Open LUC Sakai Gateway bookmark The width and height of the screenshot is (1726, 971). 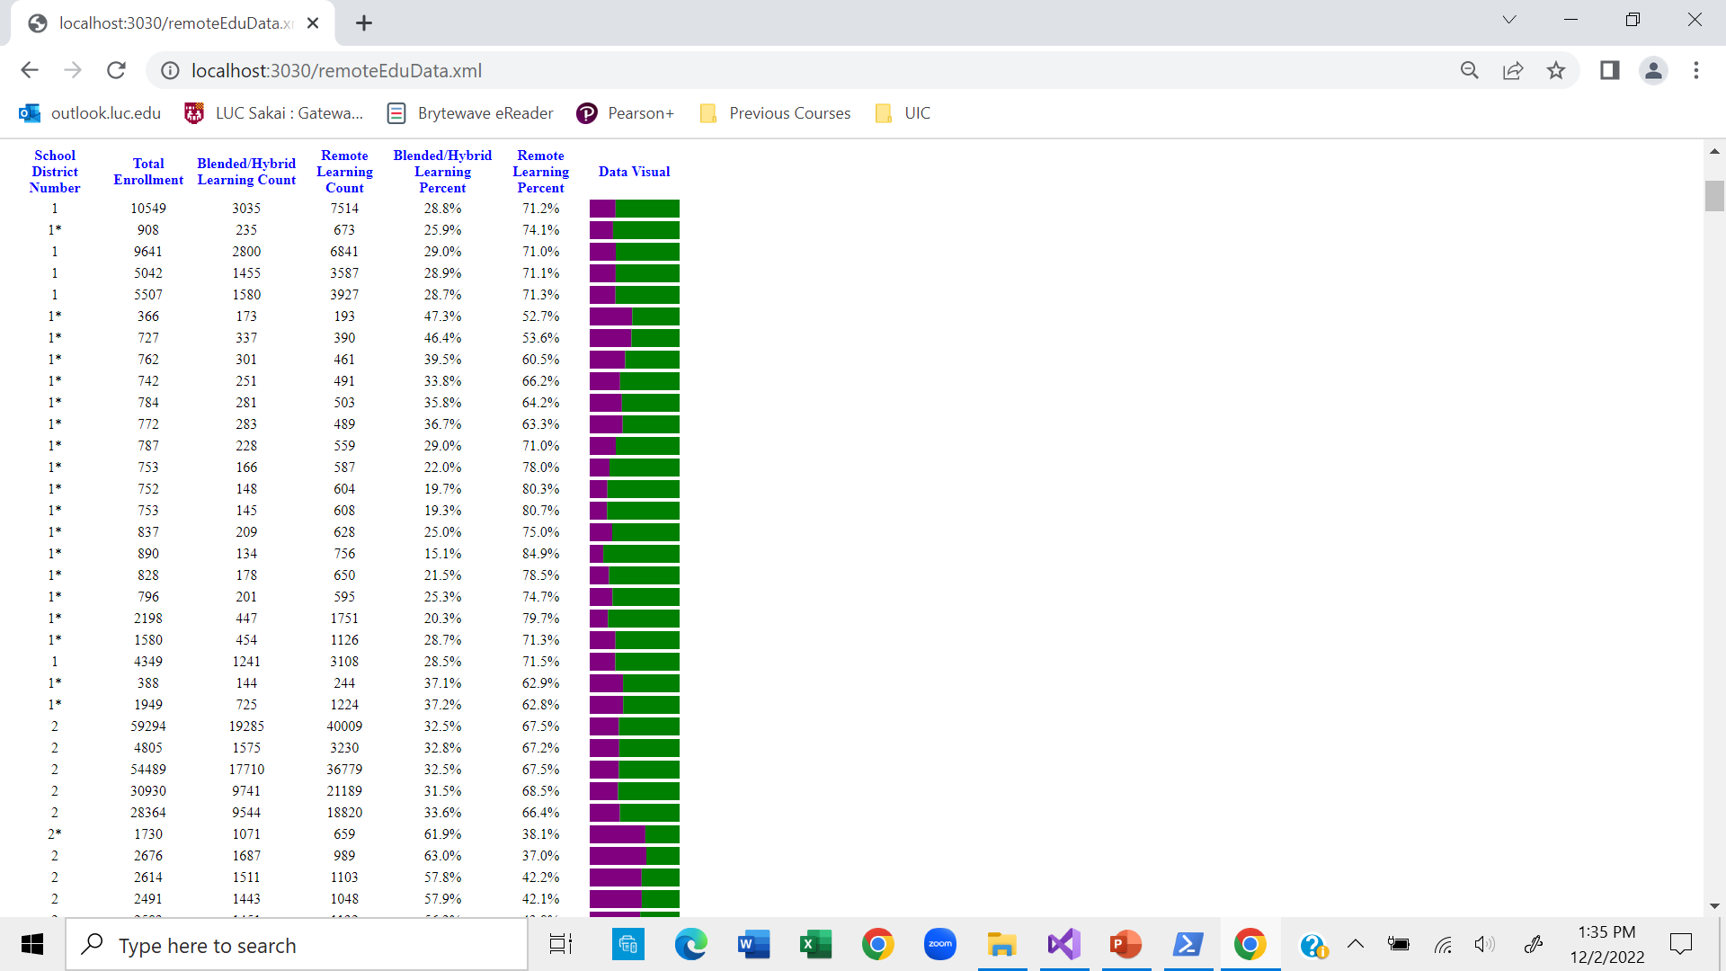tap(274, 113)
